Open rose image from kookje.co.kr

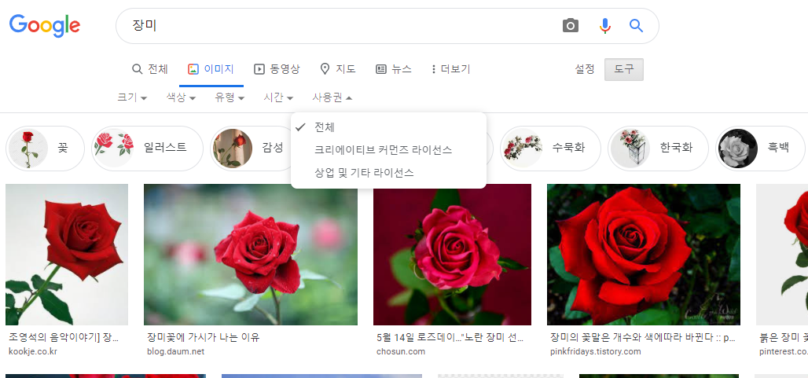coord(67,255)
